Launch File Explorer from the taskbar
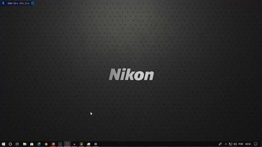The width and height of the screenshot is (262, 147). tap(25, 144)
